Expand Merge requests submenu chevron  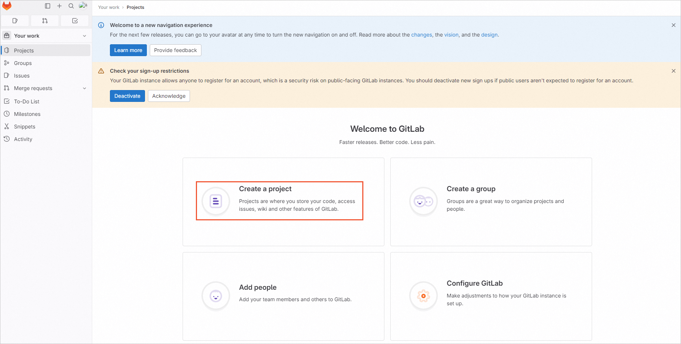(84, 88)
